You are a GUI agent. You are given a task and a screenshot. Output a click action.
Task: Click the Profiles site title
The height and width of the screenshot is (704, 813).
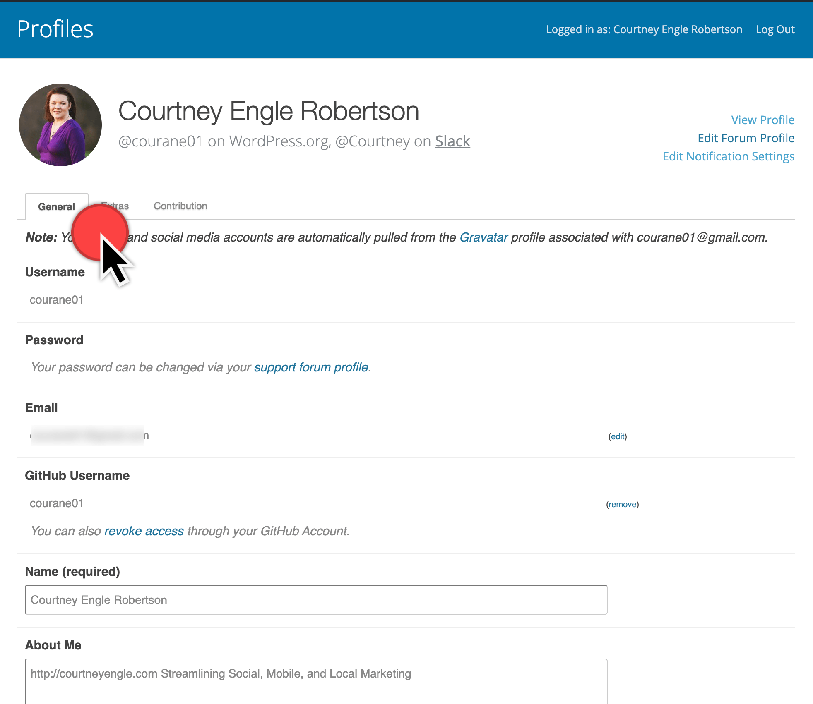coord(55,29)
